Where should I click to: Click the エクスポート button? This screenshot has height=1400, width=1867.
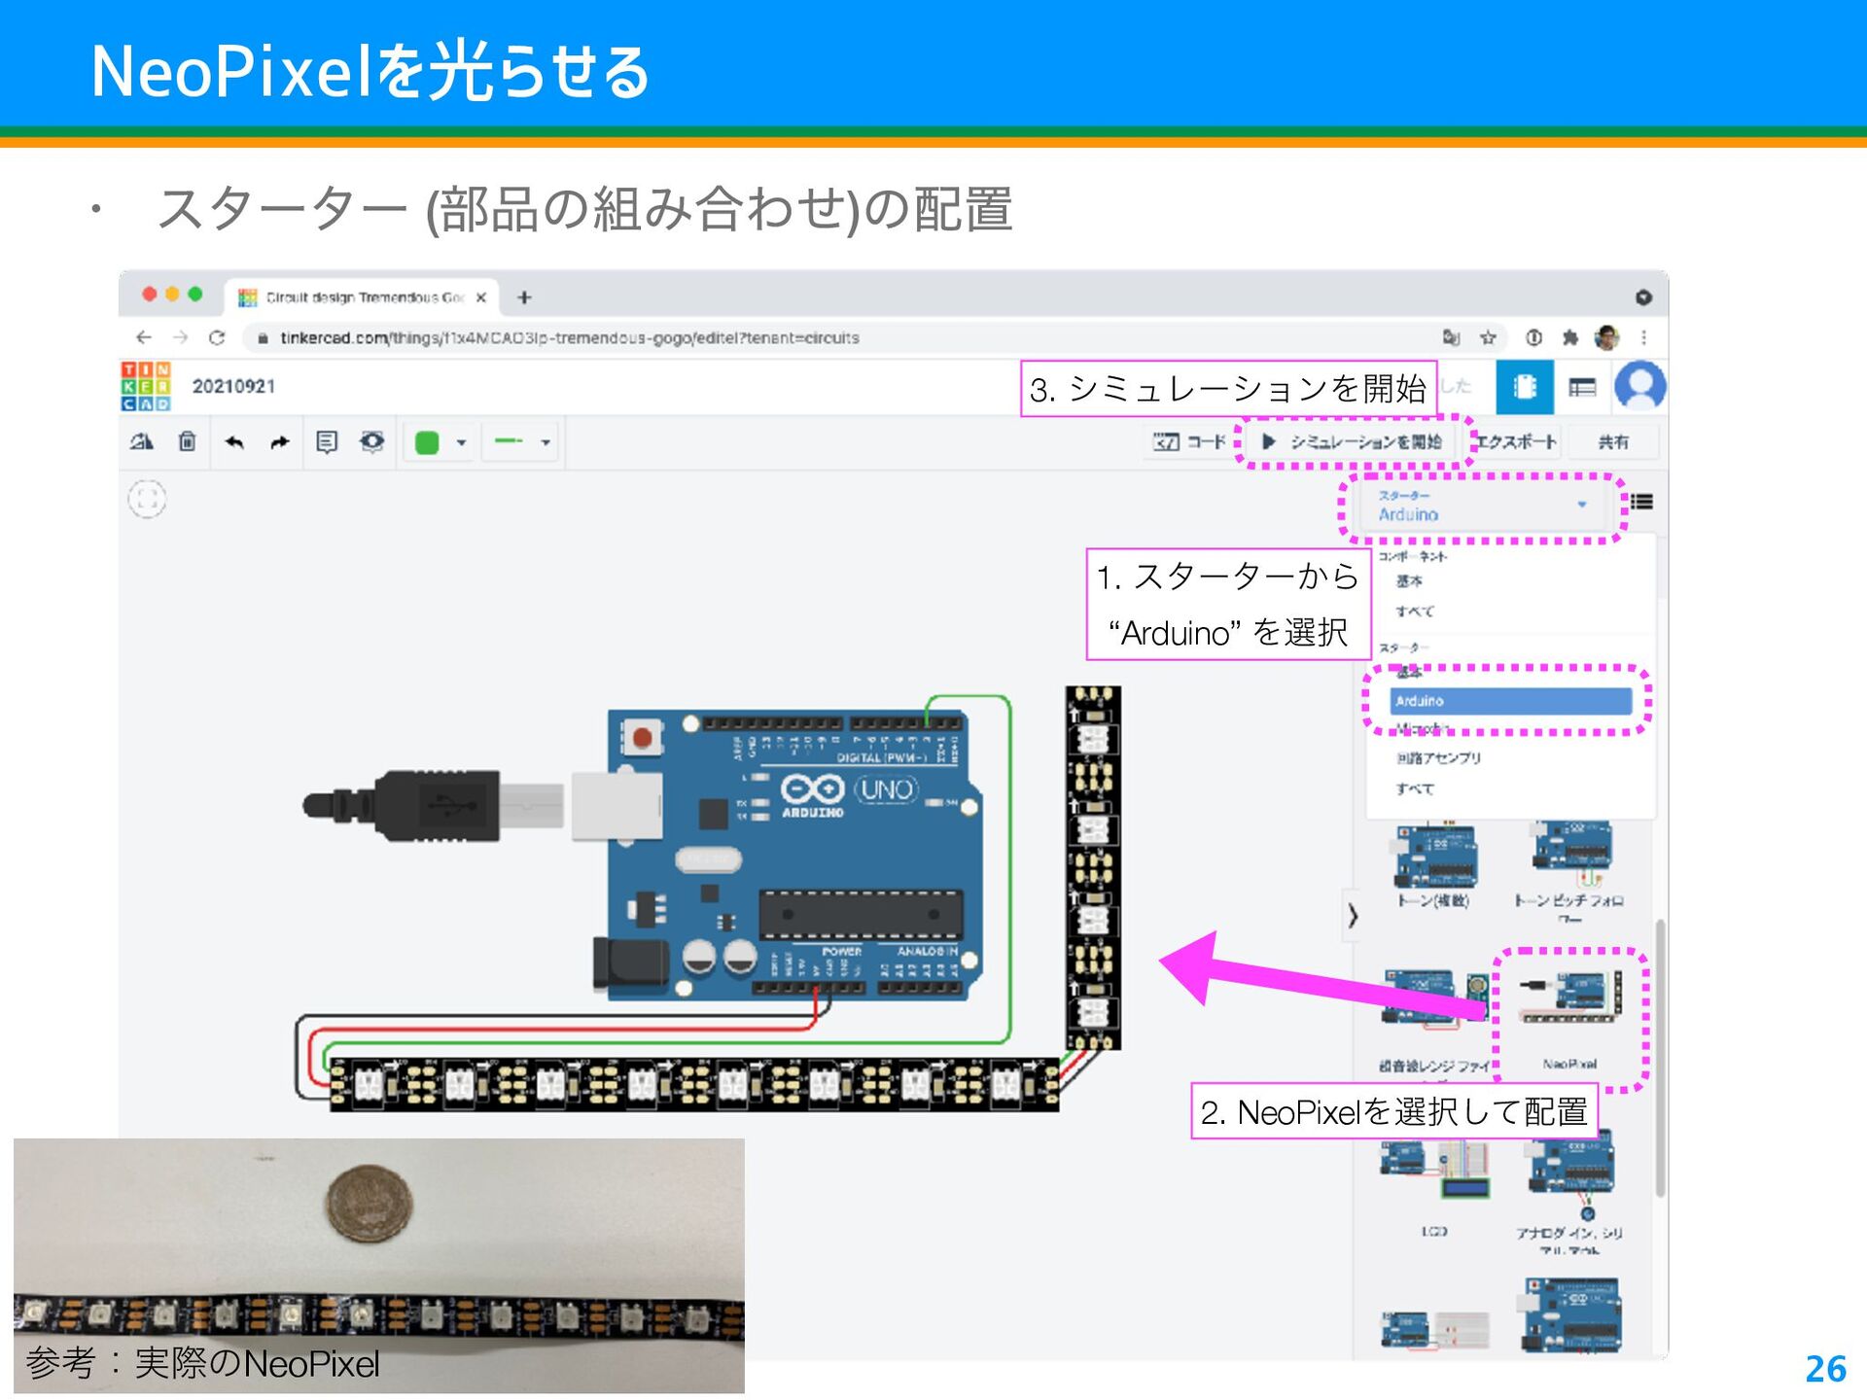click(x=1516, y=441)
